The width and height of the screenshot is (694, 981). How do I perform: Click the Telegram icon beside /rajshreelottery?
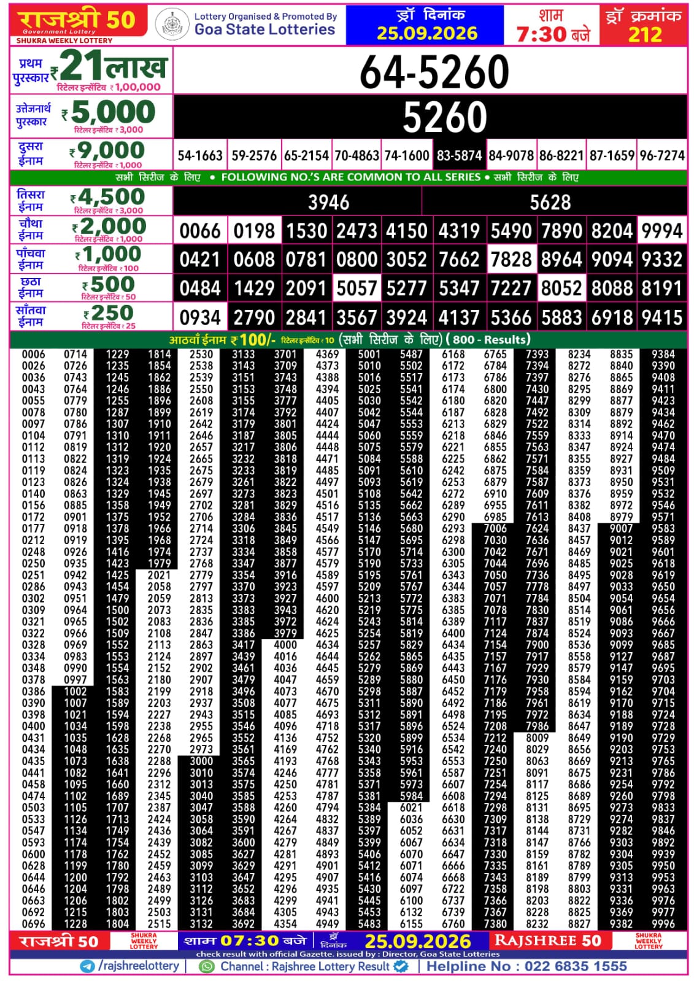click(x=87, y=966)
